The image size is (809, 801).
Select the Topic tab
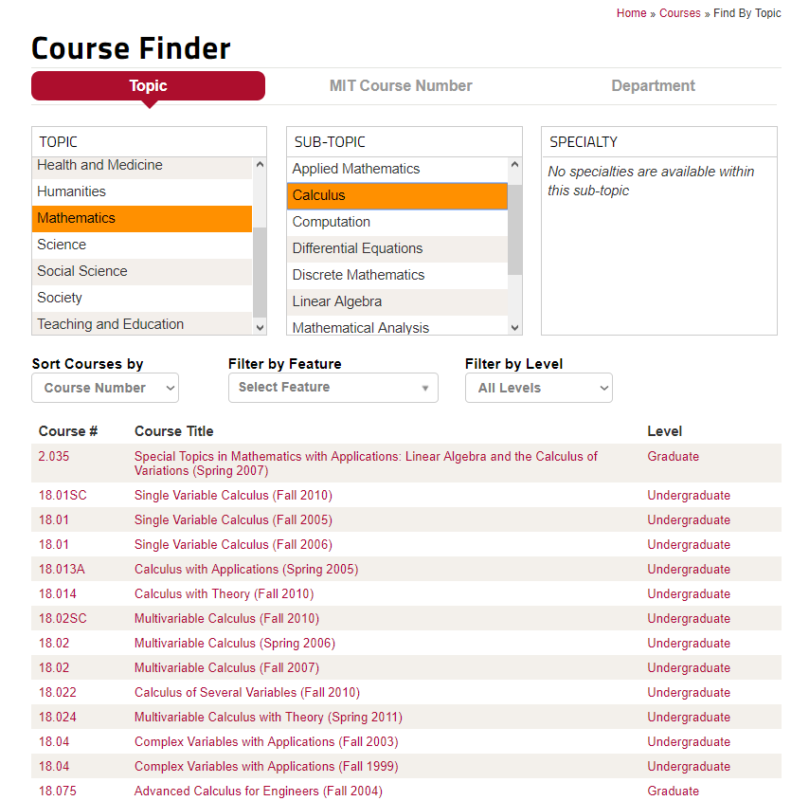coord(148,85)
